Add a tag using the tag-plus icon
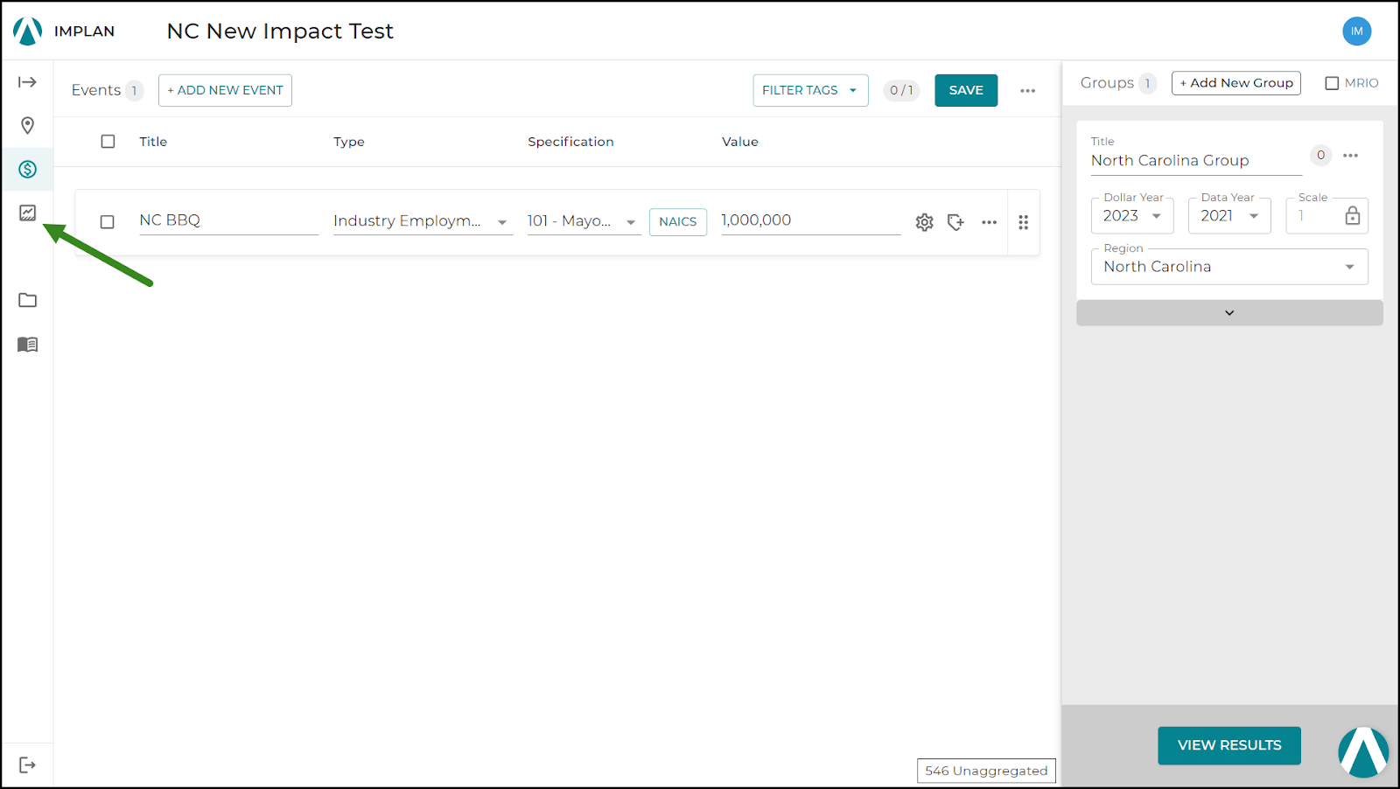The image size is (1400, 789). coord(955,223)
